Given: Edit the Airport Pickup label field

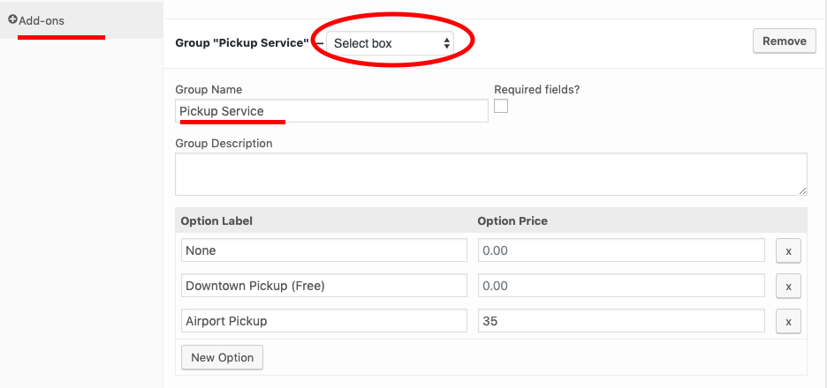Looking at the screenshot, I should point(324,321).
